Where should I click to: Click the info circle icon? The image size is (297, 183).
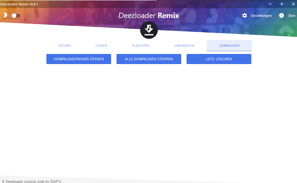282,15
